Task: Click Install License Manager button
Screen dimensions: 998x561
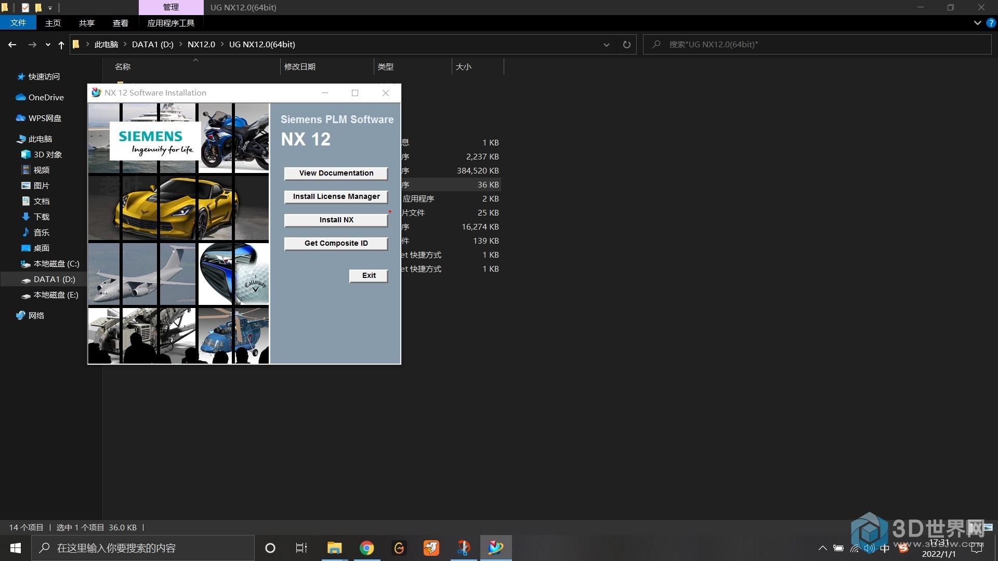Action: click(336, 196)
